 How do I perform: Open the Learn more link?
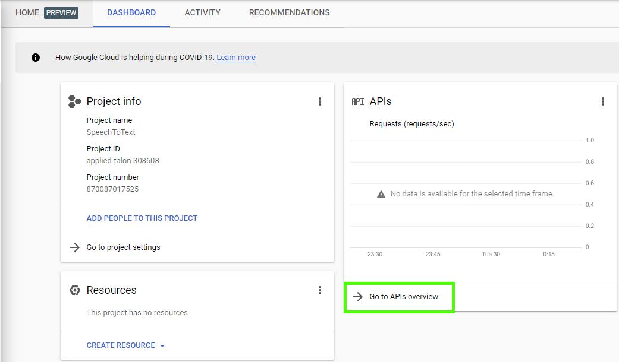click(236, 57)
